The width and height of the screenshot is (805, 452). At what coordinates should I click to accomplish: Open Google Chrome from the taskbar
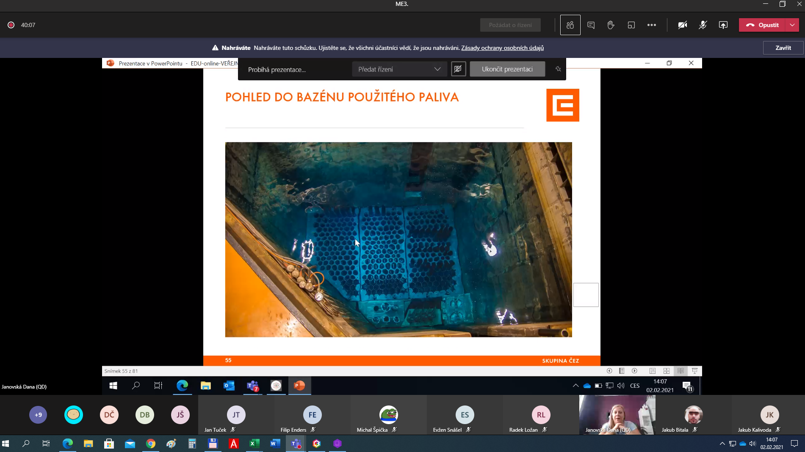point(150,444)
